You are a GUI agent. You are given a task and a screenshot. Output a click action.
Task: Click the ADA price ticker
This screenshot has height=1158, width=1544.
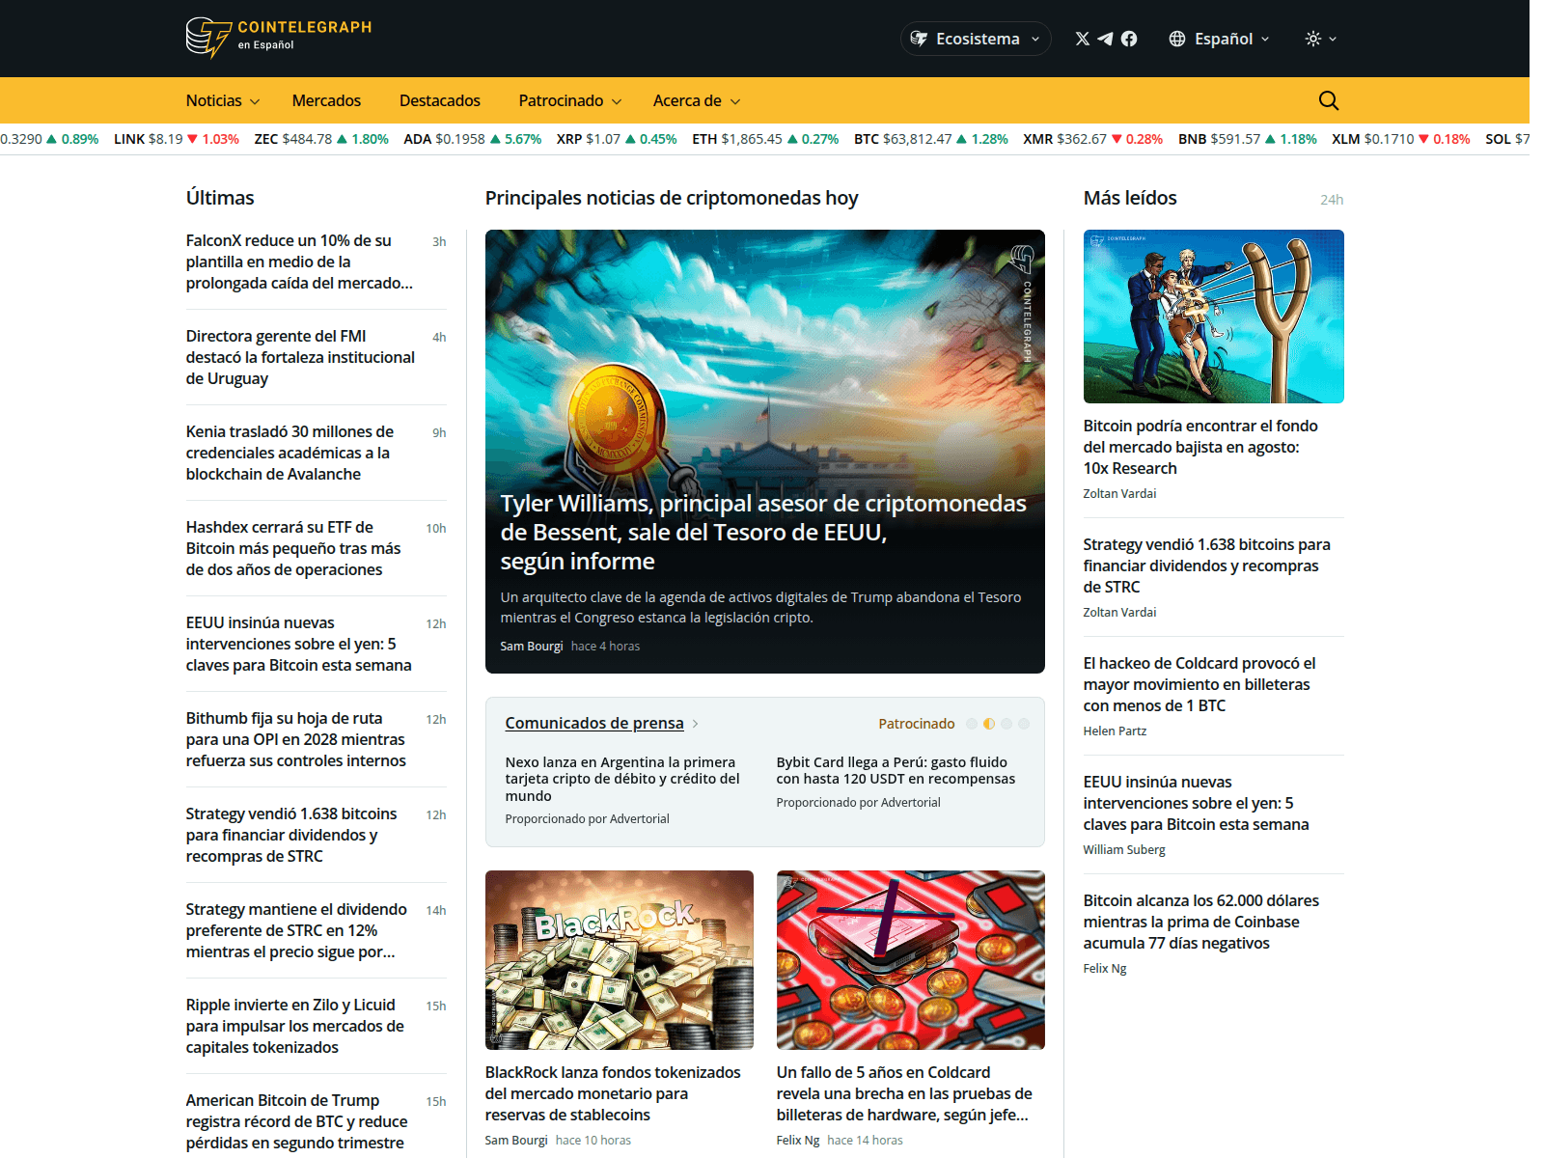[473, 139]
